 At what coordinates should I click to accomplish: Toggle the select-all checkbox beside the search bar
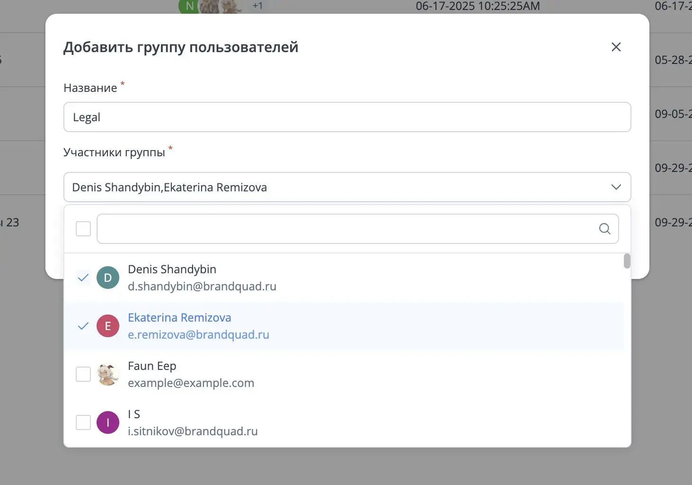tap(83, 228)
